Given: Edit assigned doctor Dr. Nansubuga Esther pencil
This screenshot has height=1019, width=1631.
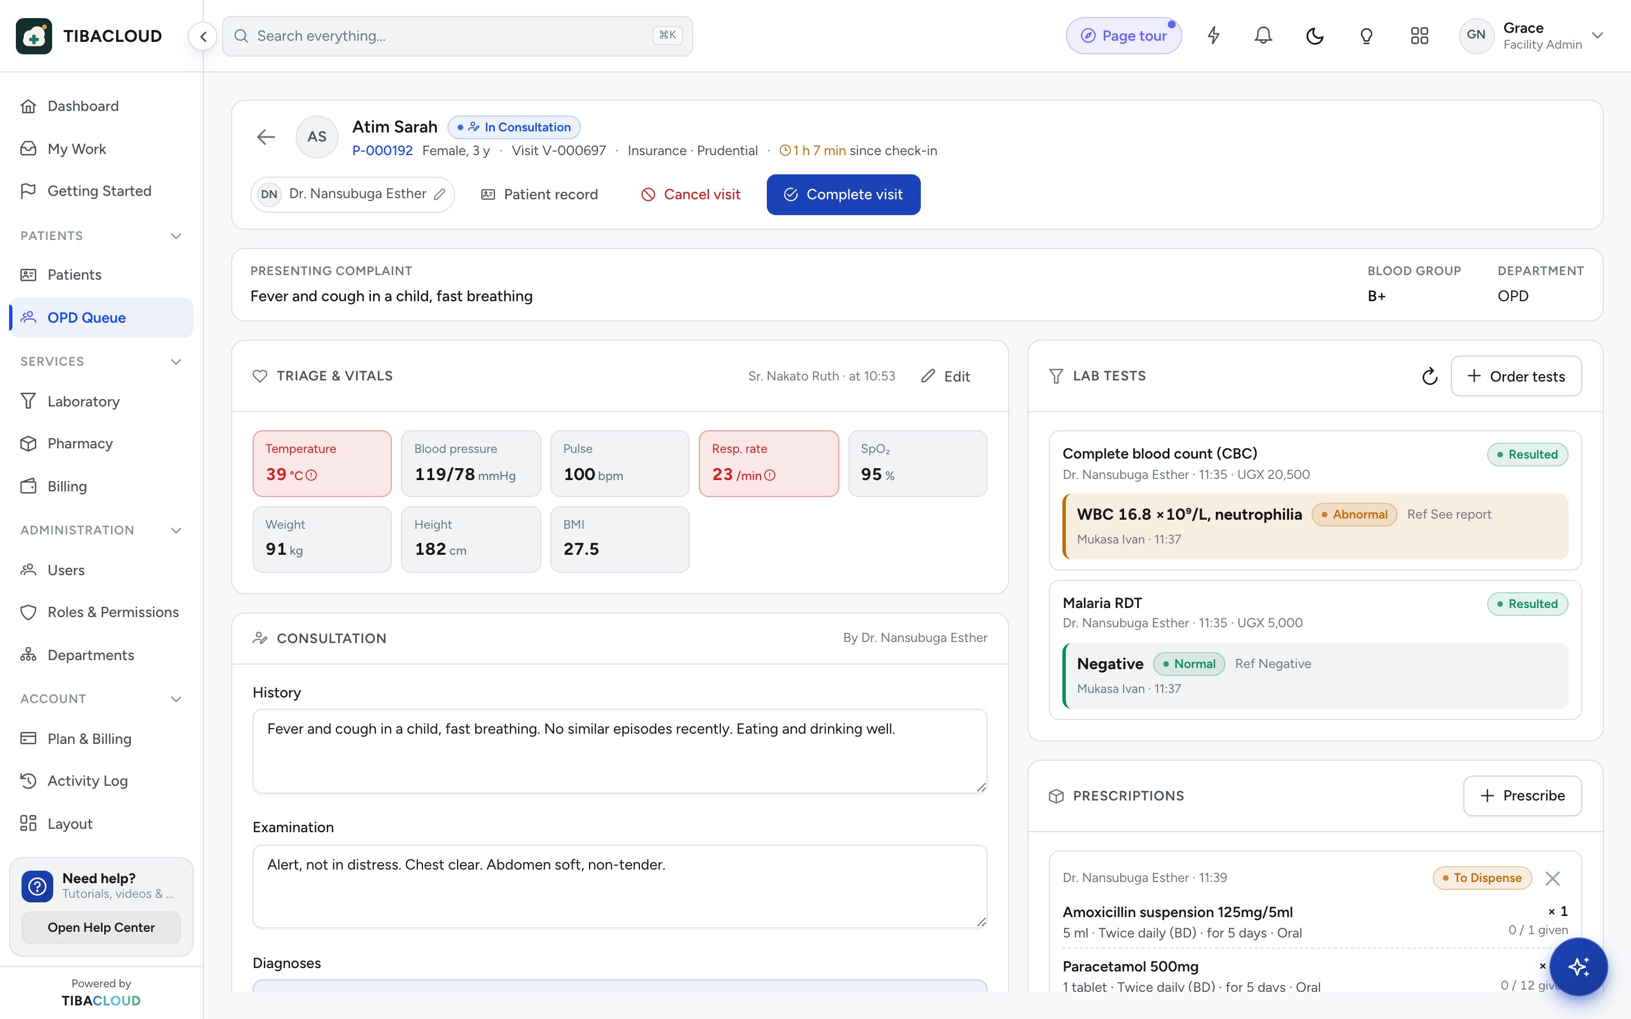Looking at the screenshot, I should [439, 194].
